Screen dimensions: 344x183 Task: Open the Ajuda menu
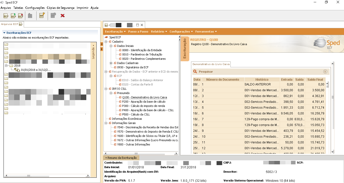point(94,8)
